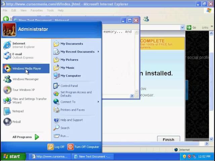Click Log Off button
This screenshot has height=161, width=215.
(x=56, y=147)
